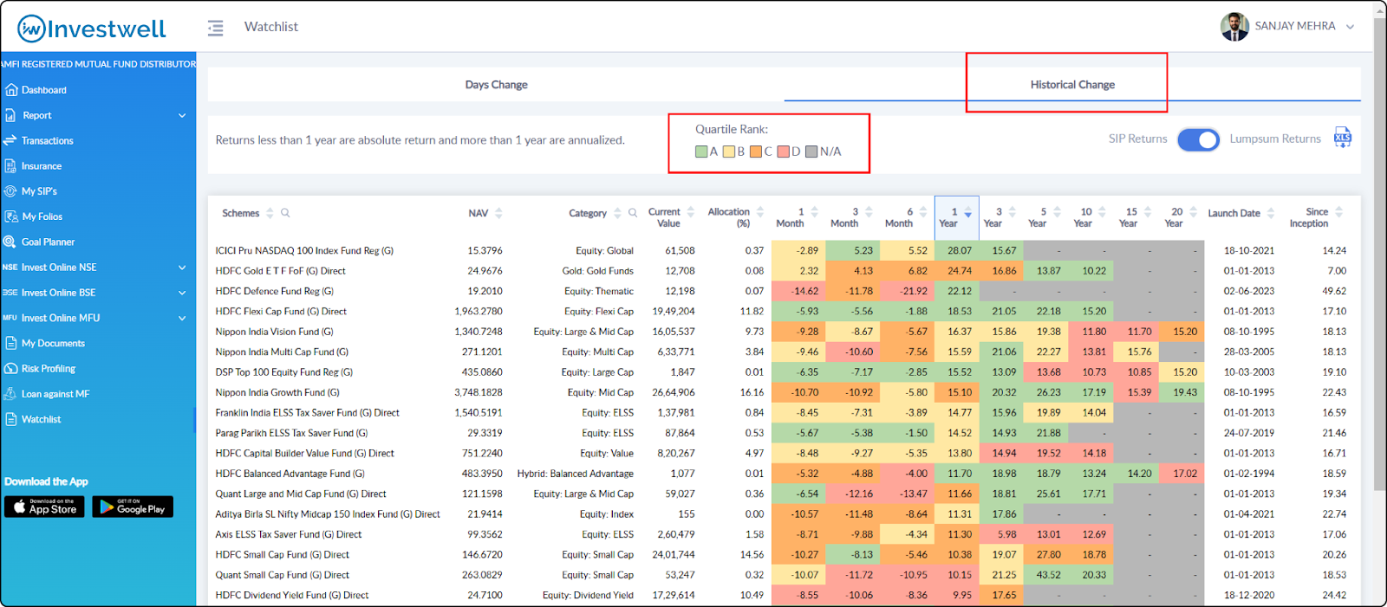Screen dimensions: 1387x607
Task: Click Sanjay Mehra profile avatar
Action: click(1234, 27)
